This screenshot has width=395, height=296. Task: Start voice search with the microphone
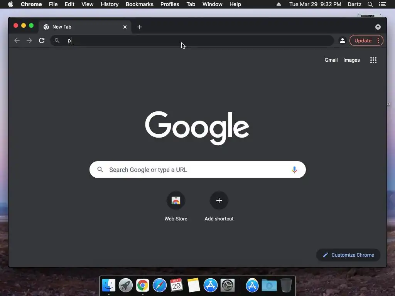pos(294,170)
